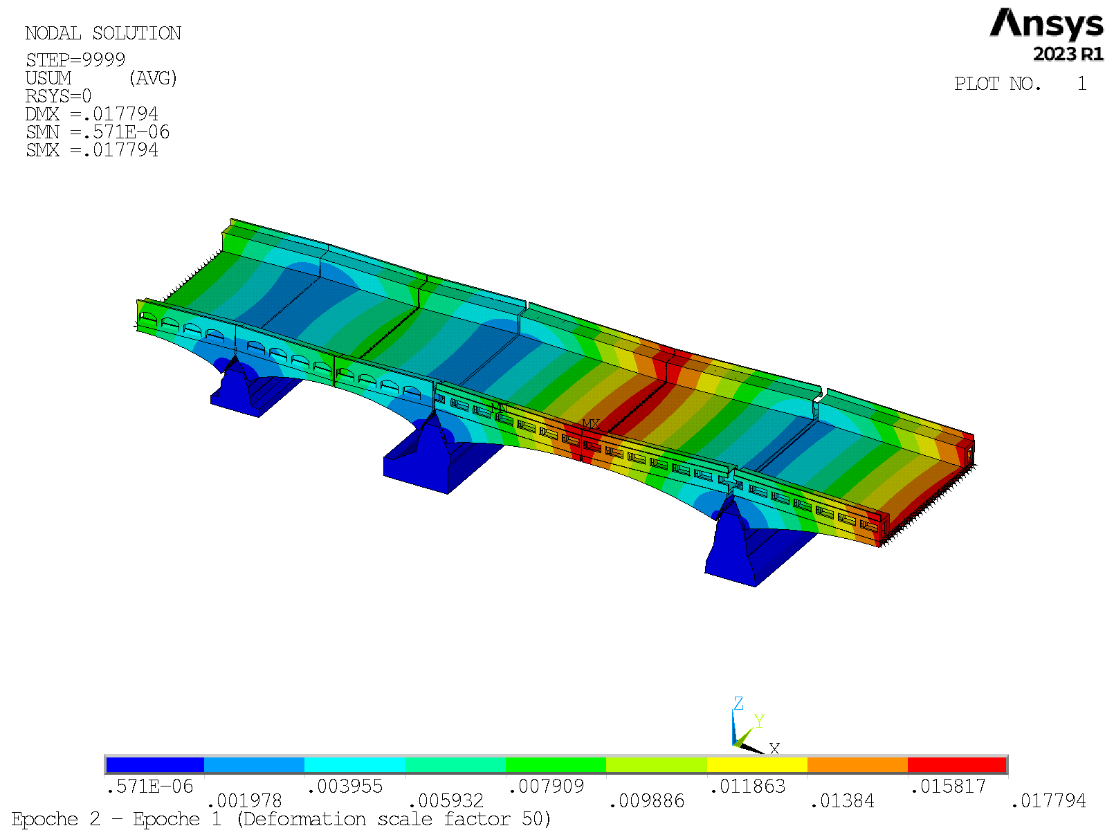Pick the orange legend swatch
Viewport: 1114px width, 837px height.
[857, 764]
